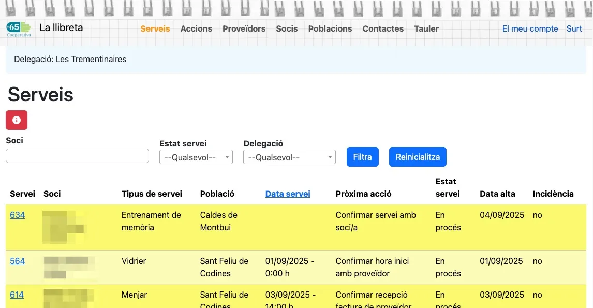Navigate to Proveïdors section
This screenshot has height=308, width=593.
click(x=244, y=29)
